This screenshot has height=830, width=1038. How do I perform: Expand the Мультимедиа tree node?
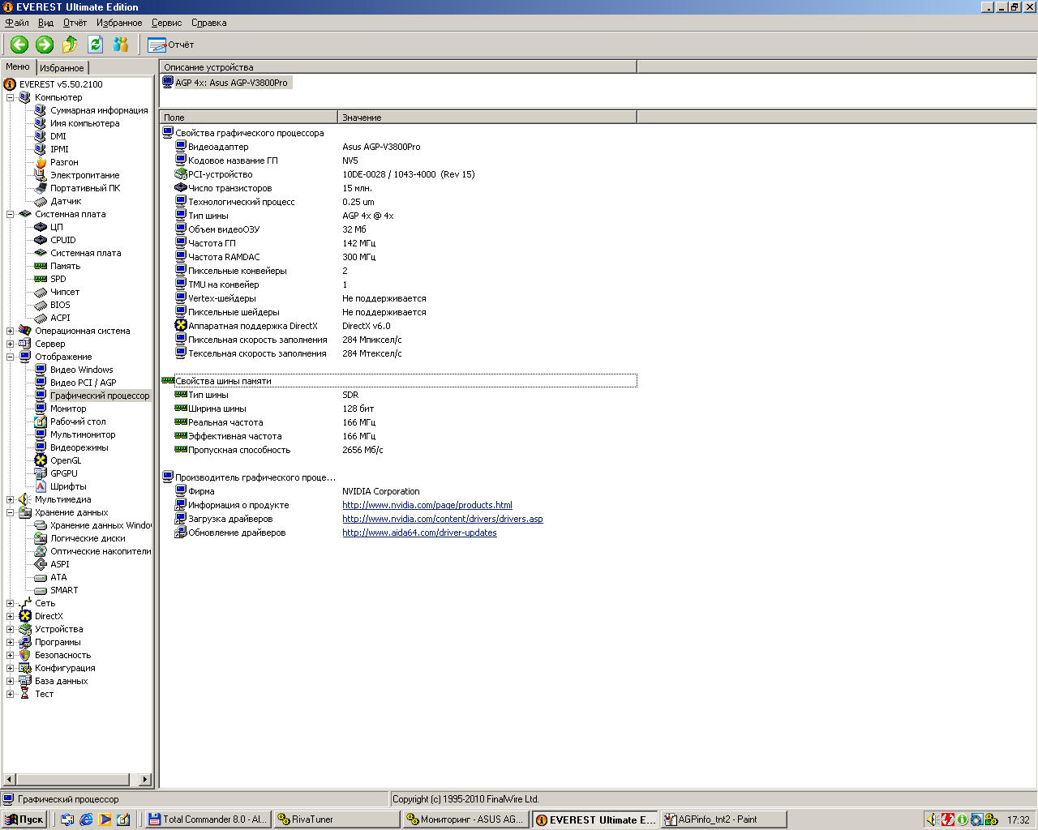click(11, 499)
